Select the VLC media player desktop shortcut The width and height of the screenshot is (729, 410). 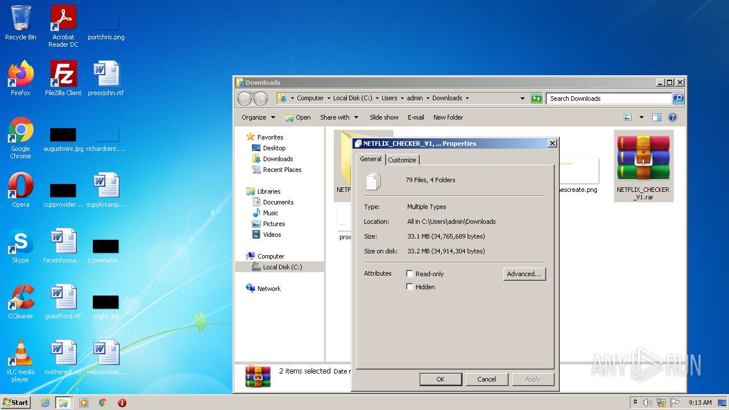[21, 362]
